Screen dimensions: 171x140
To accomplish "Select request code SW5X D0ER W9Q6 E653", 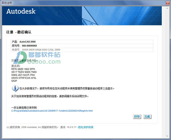I will (34, 50).
